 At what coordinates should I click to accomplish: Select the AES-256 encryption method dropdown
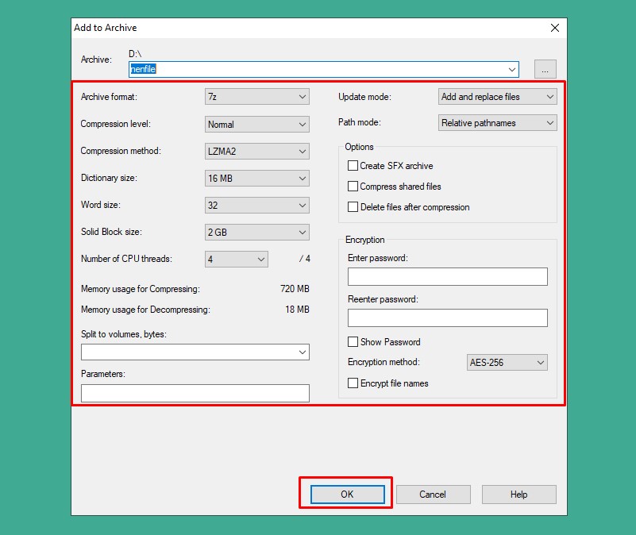tap(507, 363)
